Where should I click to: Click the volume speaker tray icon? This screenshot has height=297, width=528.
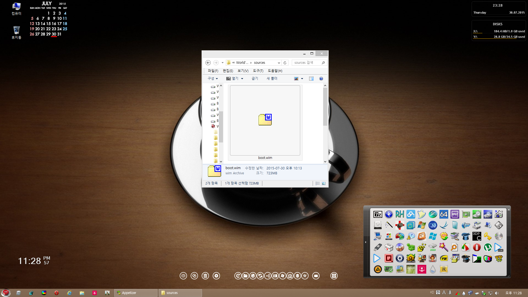[x=497, y=293]
